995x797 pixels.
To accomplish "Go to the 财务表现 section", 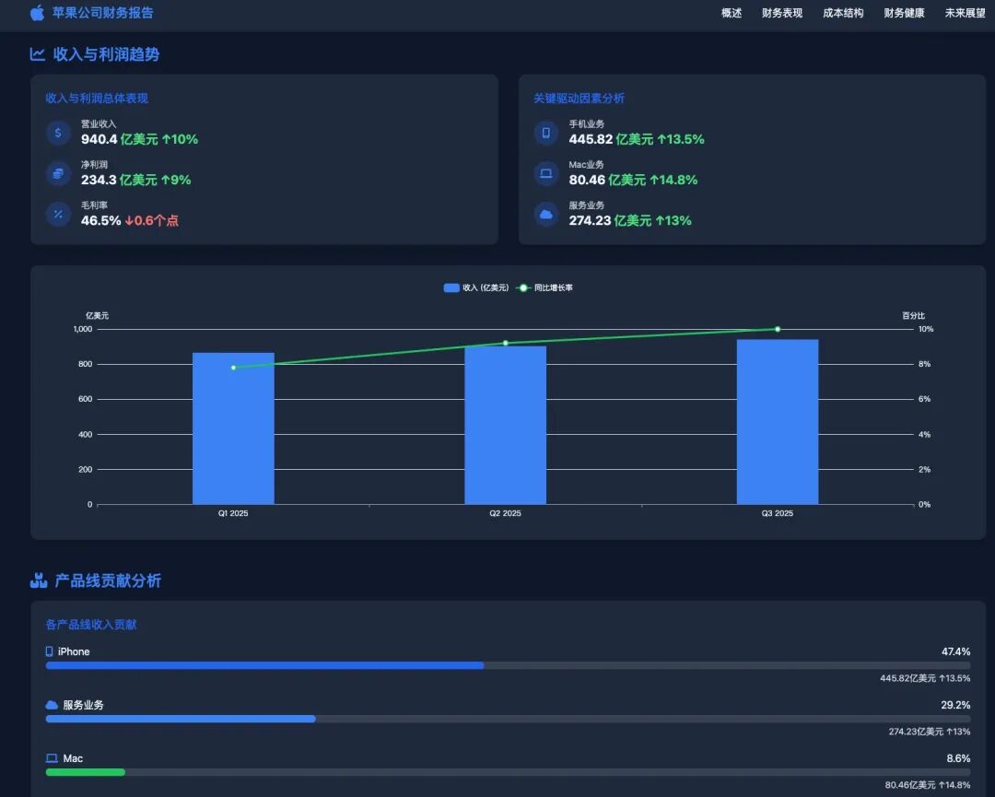I will [782, 13].
